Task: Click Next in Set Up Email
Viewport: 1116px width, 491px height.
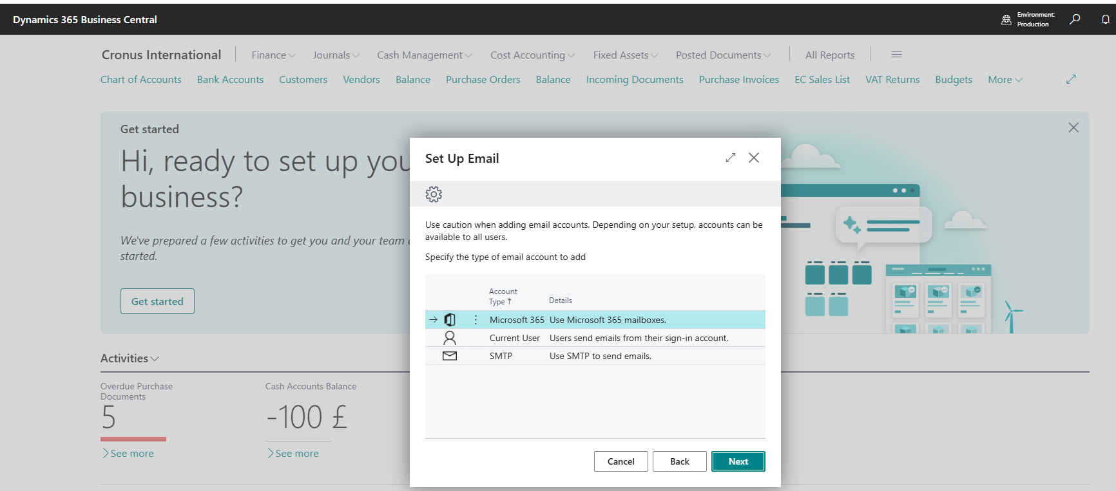Action: coord(738,461)
